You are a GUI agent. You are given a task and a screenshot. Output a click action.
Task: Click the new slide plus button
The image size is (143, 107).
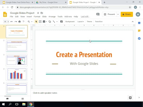click(x=5, y=21)
